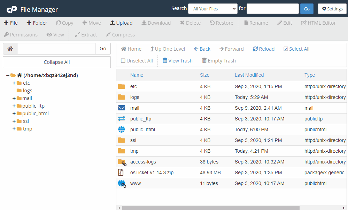Click the path Go button
Viewport: 348px width, 210px height.
tap(103, 49)
